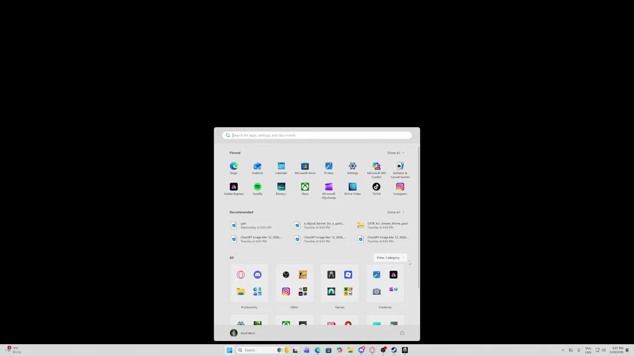Click the Windows Start button on taskbar
This screenshot has height=356, width=634.
coord(229,350)
